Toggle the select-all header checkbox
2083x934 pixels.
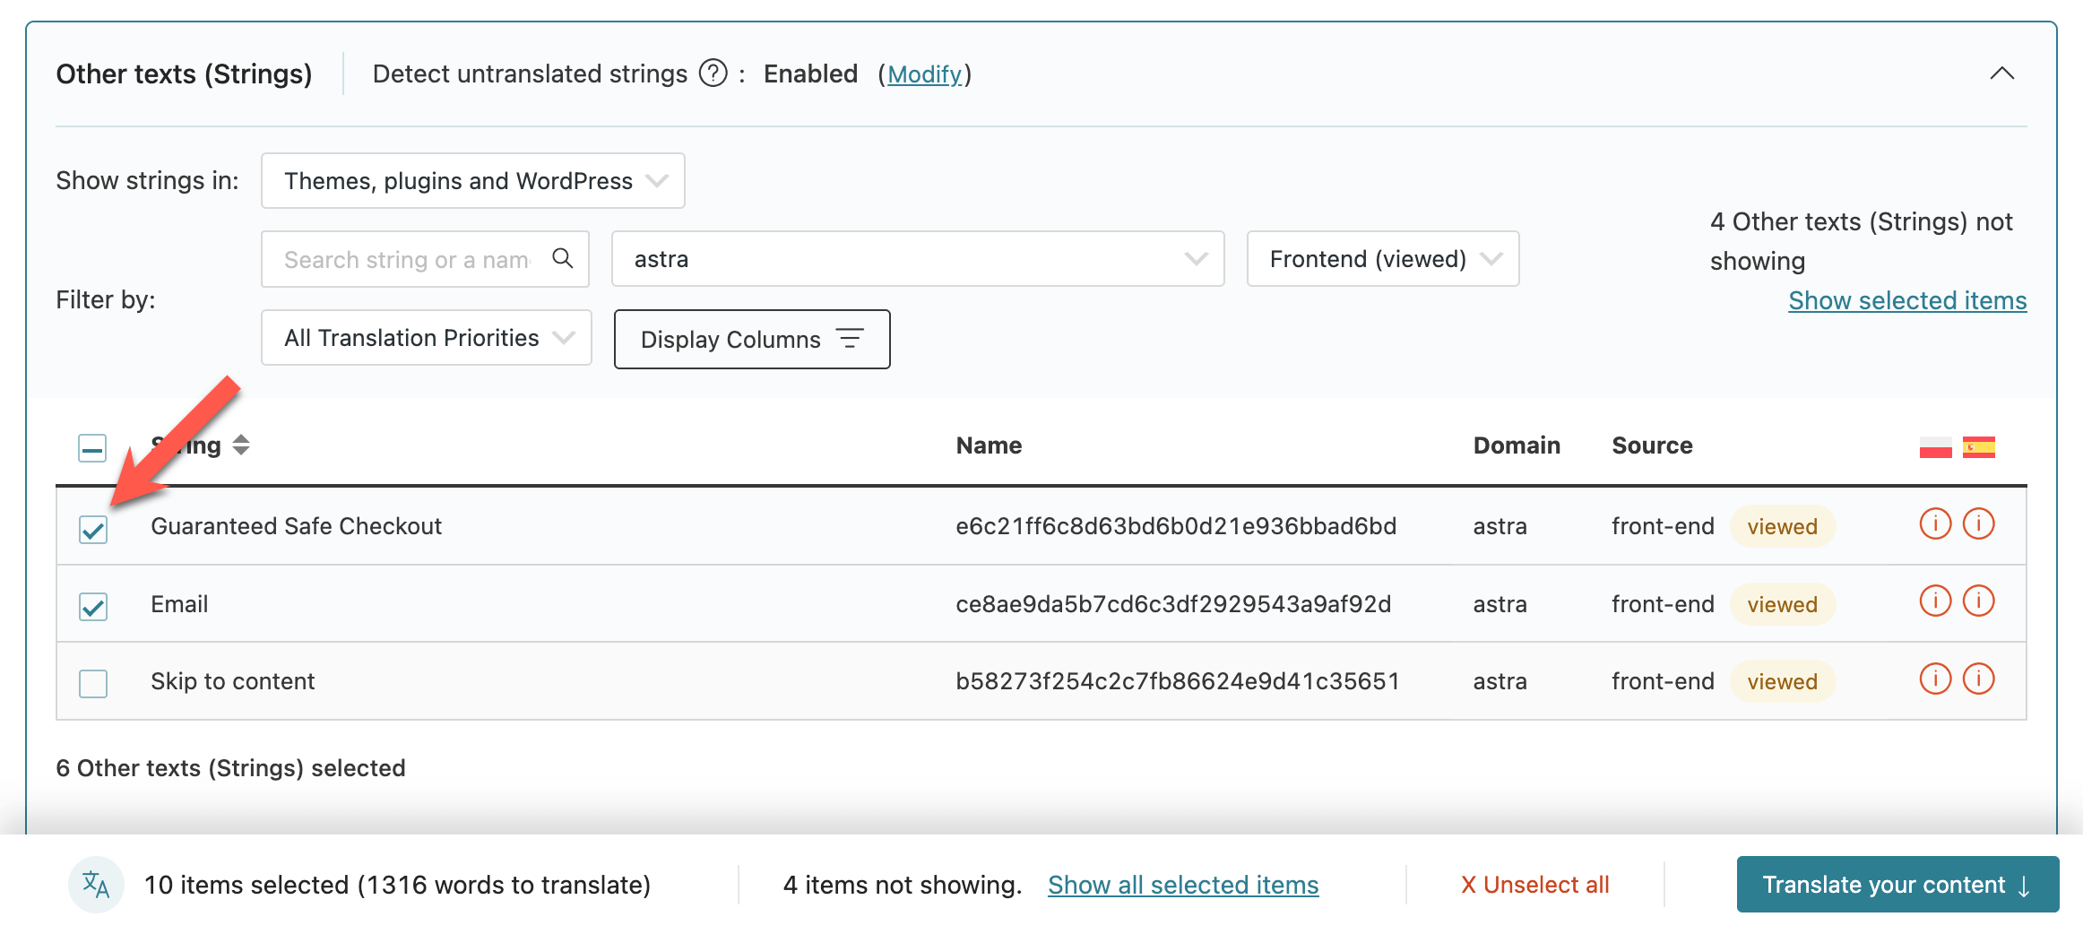coord(92,447)
